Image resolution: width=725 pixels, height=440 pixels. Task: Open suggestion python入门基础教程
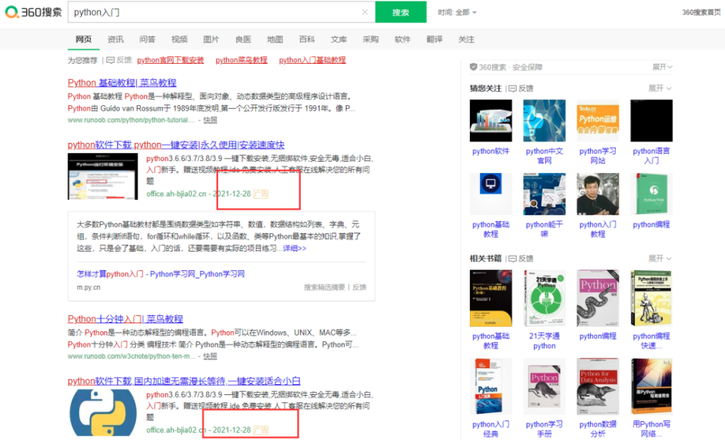(312, 60)
